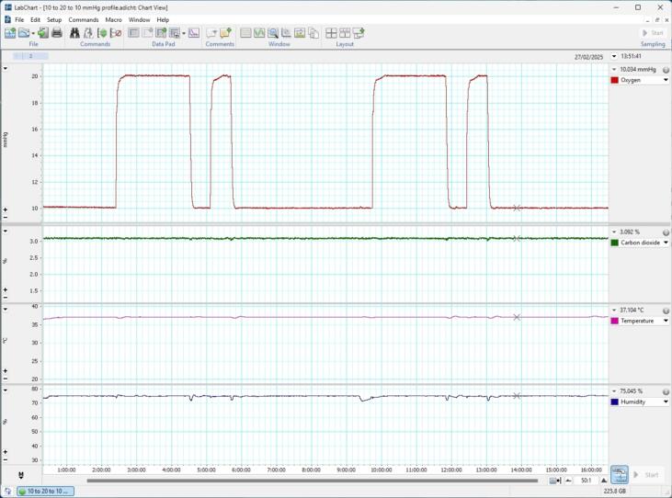Open the Notebook icon in the Window group
The height and width of the screenshot is (498, 672).
pos(313,33)
